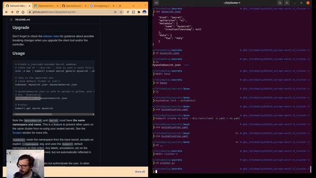
Task: Click the terminal prompt cursor
Action: pyautogui.click(x=156, y=172)
